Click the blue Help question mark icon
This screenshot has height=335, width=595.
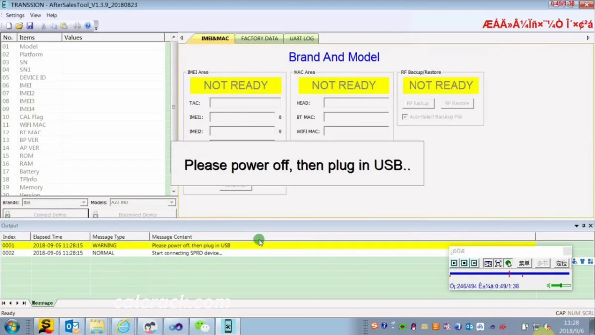coord(88,26)
